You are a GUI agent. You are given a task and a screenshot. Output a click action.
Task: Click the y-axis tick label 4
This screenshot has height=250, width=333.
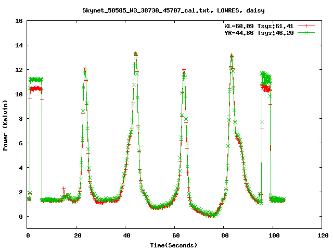pos(21,168)
